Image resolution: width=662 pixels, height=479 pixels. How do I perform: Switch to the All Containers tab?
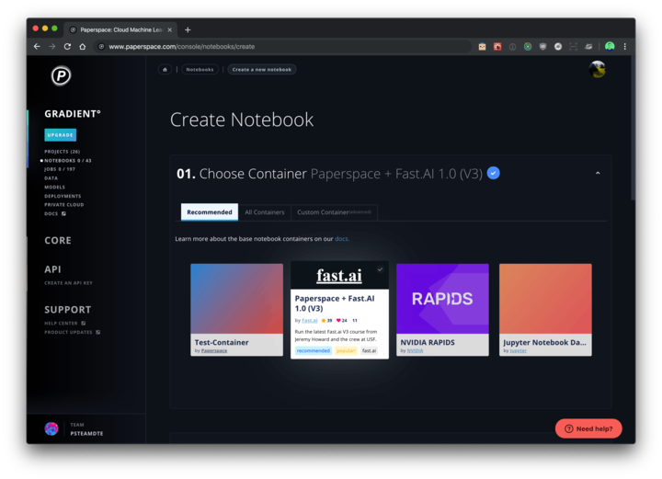[x=265, y=212]
